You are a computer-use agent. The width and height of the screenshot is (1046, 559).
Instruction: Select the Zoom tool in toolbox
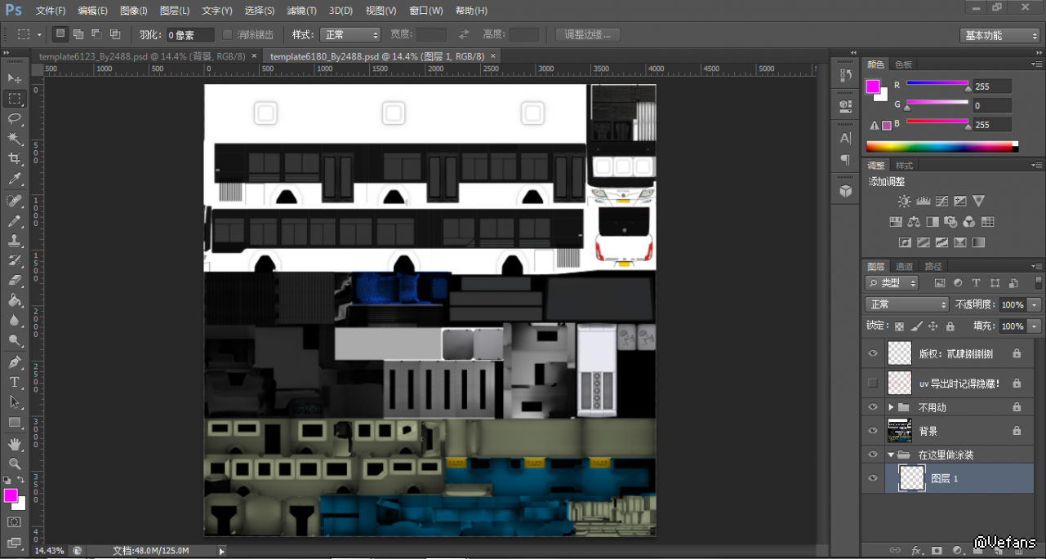click(14, 464)
